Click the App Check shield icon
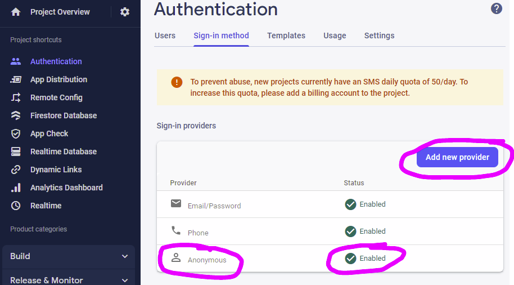This screenshot has width=514, height=285. click(15, 133)
